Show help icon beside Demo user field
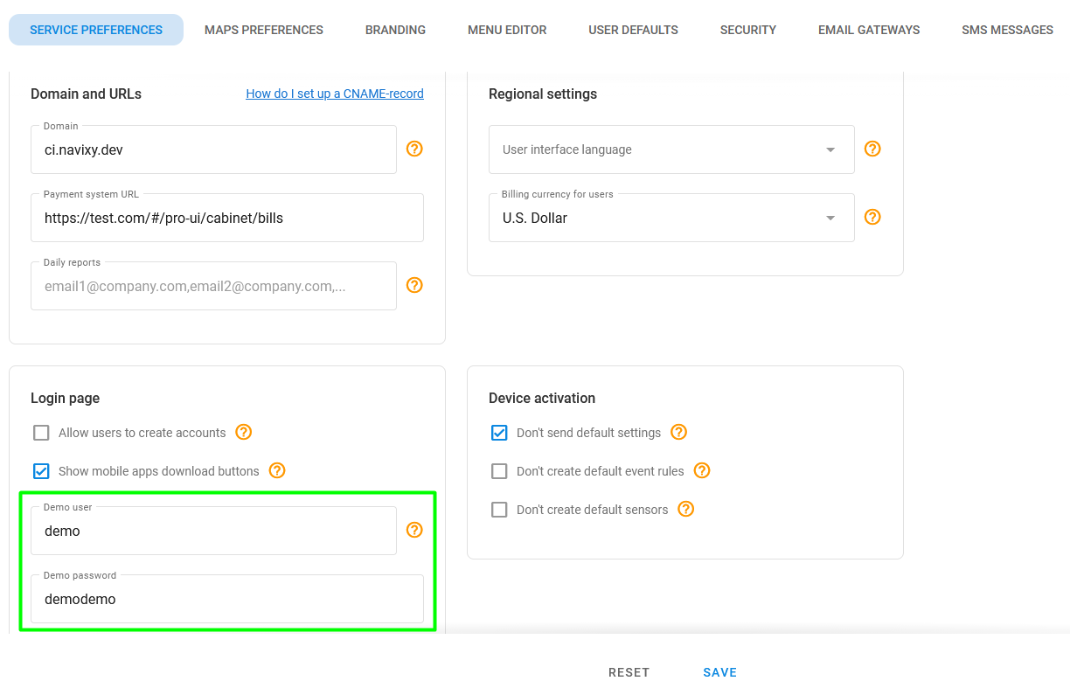Screen dimensions: 1070x688 [x=415, y=530]
